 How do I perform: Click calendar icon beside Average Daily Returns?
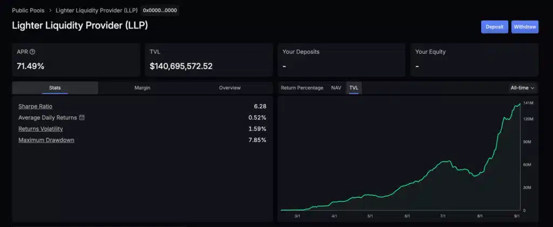[82, 118]
